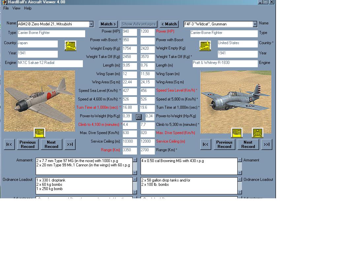Click the Zero ordnance loadout text box
338x253 pixels.
coord(84,186)
